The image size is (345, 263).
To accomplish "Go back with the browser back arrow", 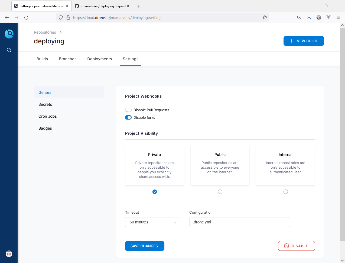I will [7, 18].
